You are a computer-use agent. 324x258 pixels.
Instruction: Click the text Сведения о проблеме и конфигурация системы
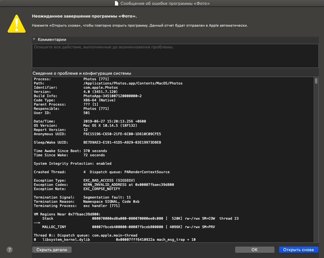[x=82, y=73]
